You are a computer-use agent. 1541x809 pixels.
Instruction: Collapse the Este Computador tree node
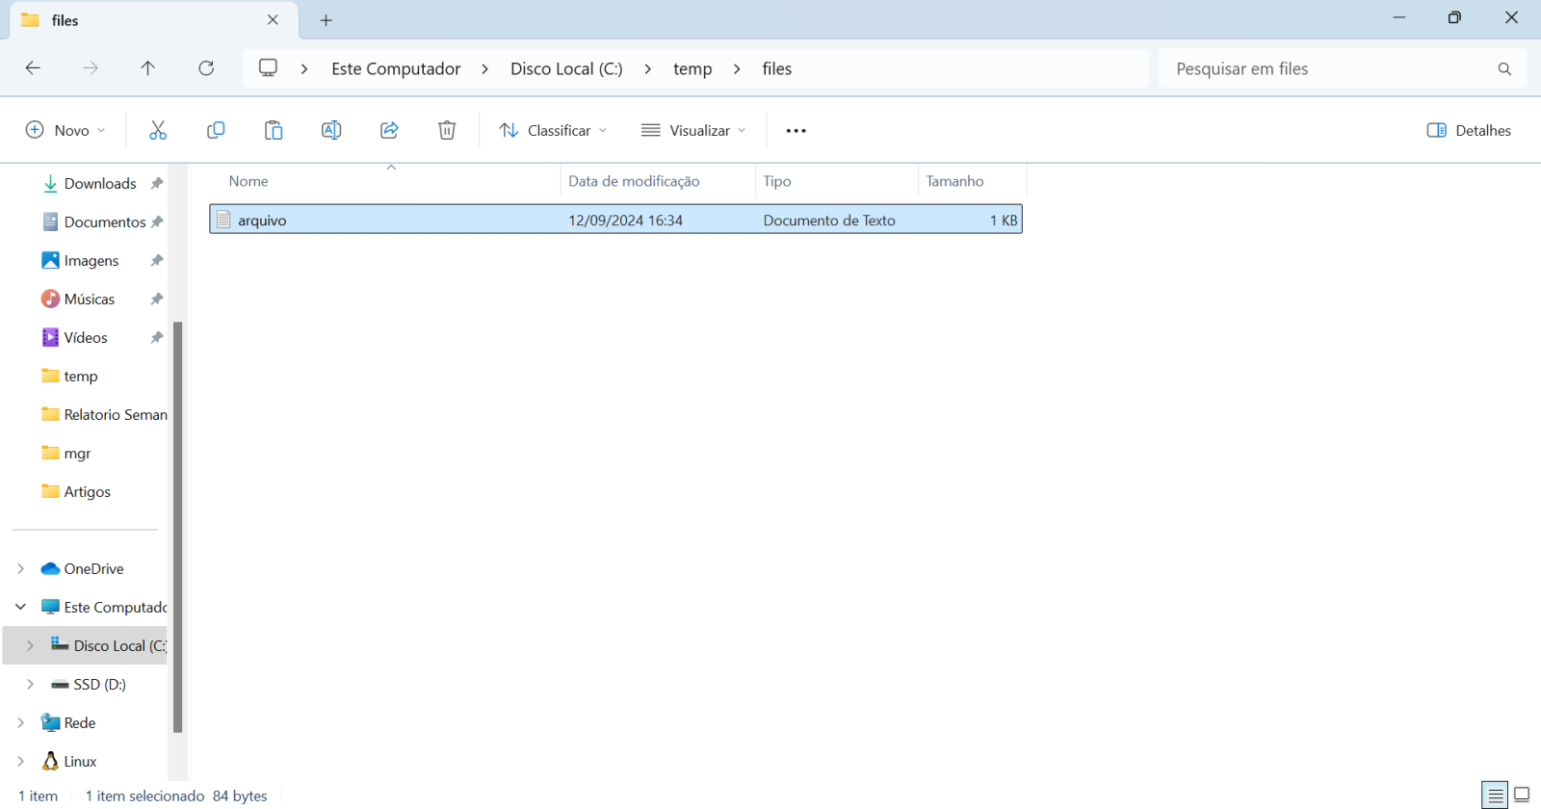click(x=21, y=608)
